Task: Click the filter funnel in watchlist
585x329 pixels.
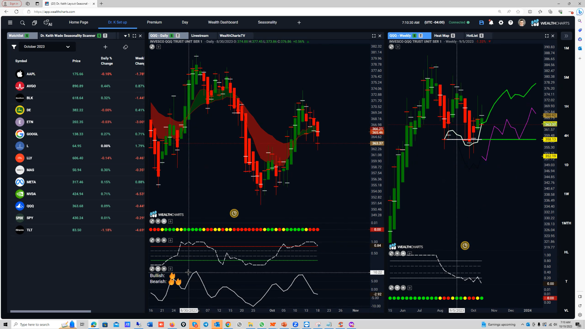Action: 14,47
